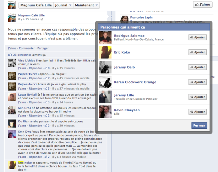This screenshot has width=218, height=172.
Task: Open Jeremy Oelb name link
Action: click(124, 67)
